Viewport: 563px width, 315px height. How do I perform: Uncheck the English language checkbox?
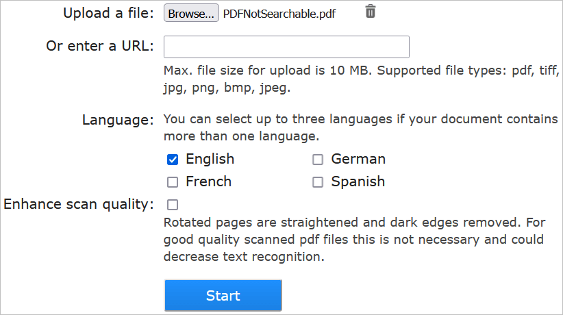click(173, 160)
